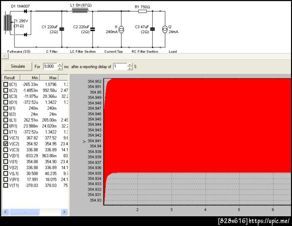Click the Simulate button
The height and width of the screenshot is (226, 292).
(x=18, y=67)
